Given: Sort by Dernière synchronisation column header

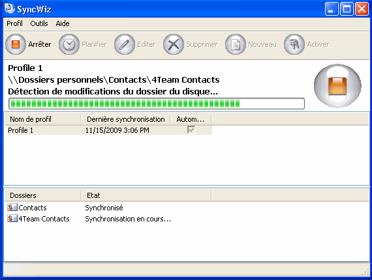Looking at the screenshot, I should pyautogui.click(x=126, y=119).
